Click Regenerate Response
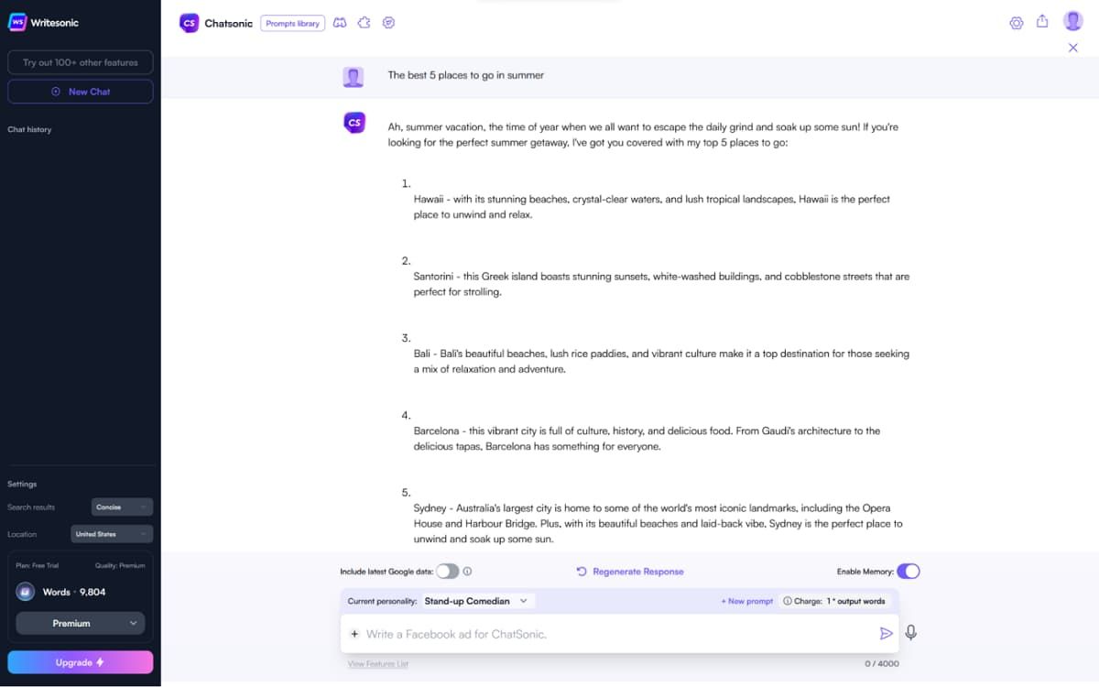 tap(629, 571)
